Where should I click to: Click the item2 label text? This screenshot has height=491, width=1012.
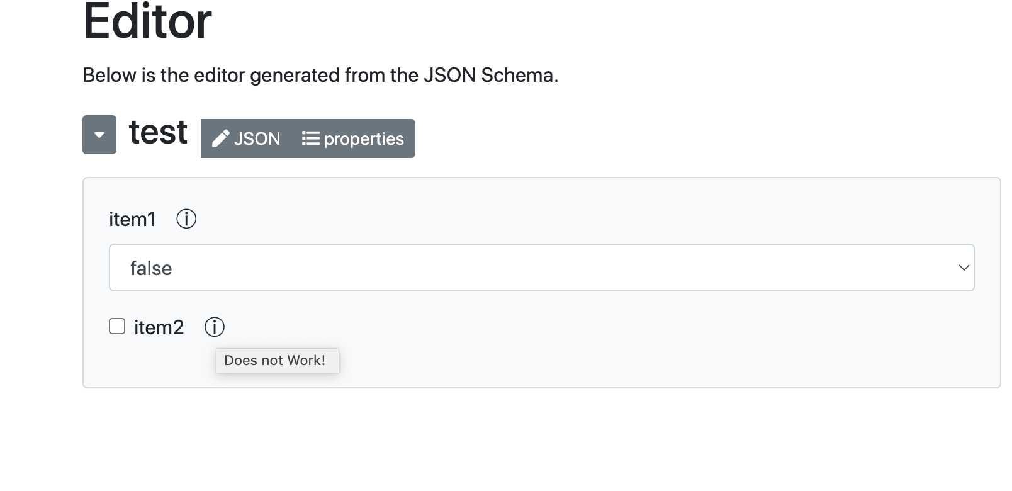click(159, 327)
